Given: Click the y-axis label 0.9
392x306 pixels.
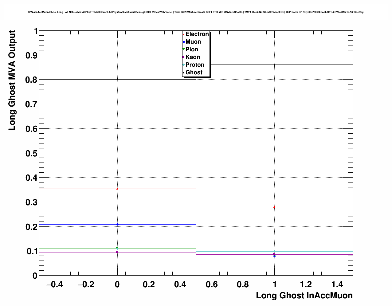Looking at the screenshot, I should click(x=31, y=56).
